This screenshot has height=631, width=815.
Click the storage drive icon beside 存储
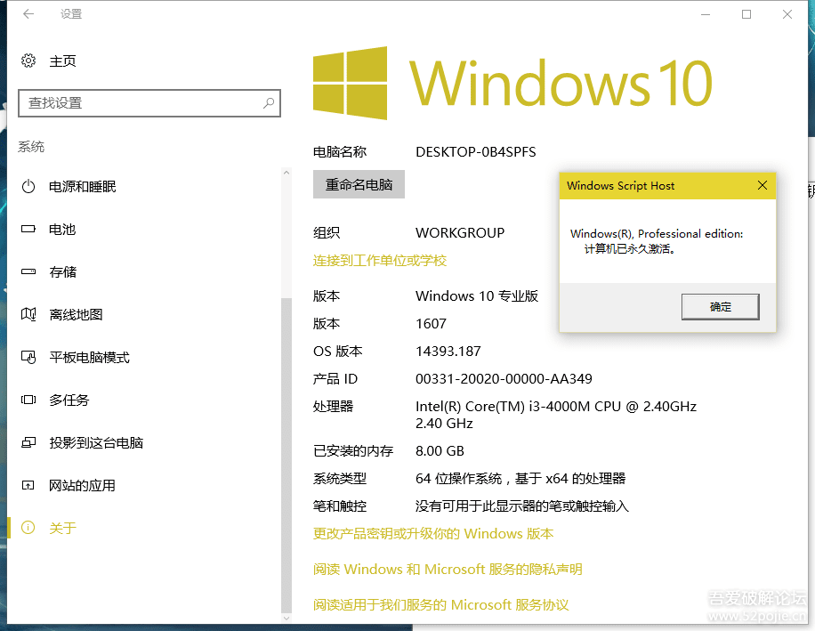pyautogui.click(x=28, y=271)
